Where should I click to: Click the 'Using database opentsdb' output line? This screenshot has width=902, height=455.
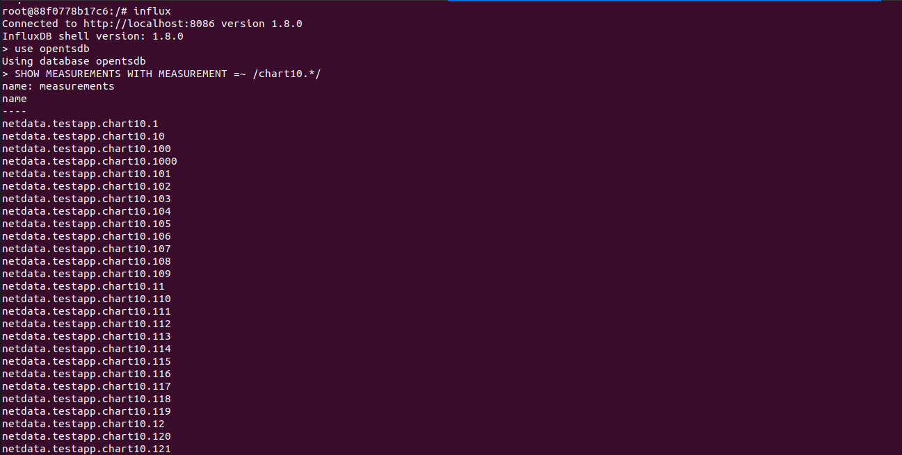(74, 61)
